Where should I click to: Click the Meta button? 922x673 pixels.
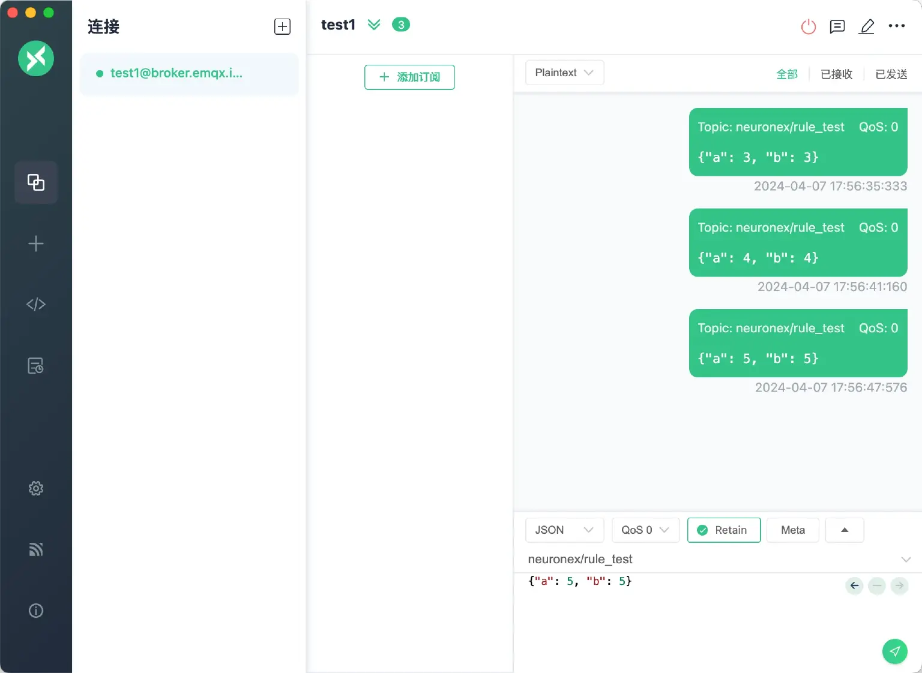[x=792, y=530]
